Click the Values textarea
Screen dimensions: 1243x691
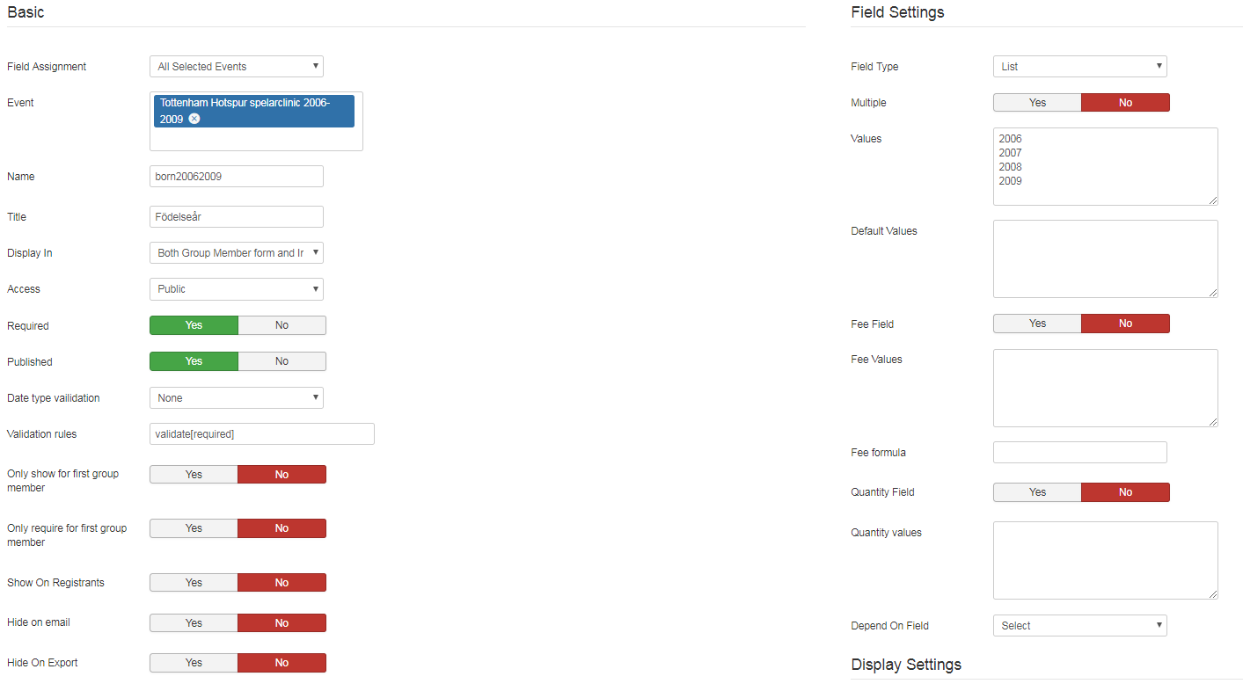tap(1105, 167)
